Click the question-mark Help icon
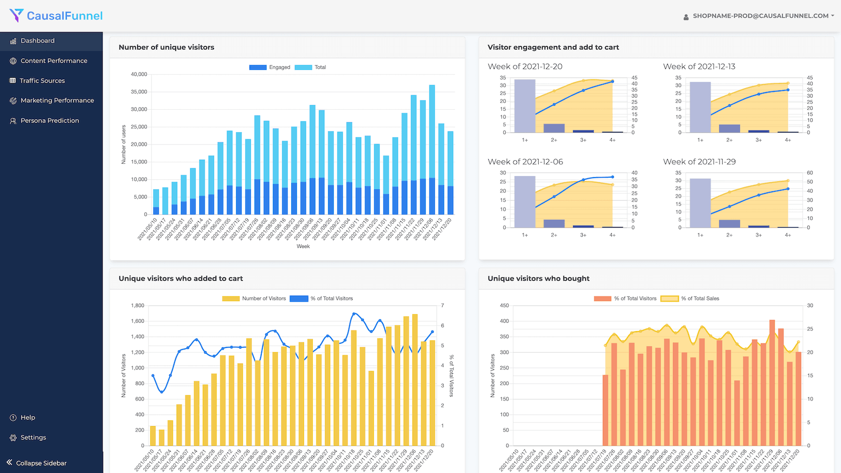Screen dimensions: 841x473 pyautogui.click(x=13, y=417)
